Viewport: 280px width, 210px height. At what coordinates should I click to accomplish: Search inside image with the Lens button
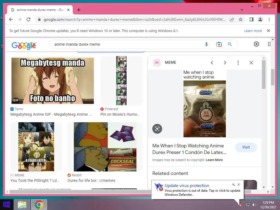(x=157, y=129)
